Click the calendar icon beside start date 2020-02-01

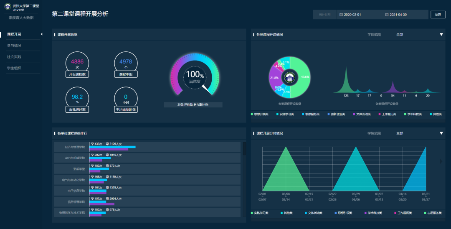click(x=341, y=15)
